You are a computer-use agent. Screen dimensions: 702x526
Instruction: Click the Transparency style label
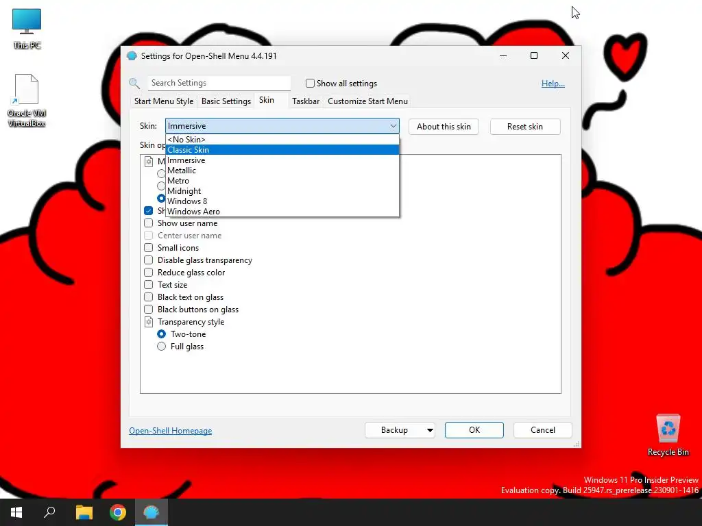point(191,322)
